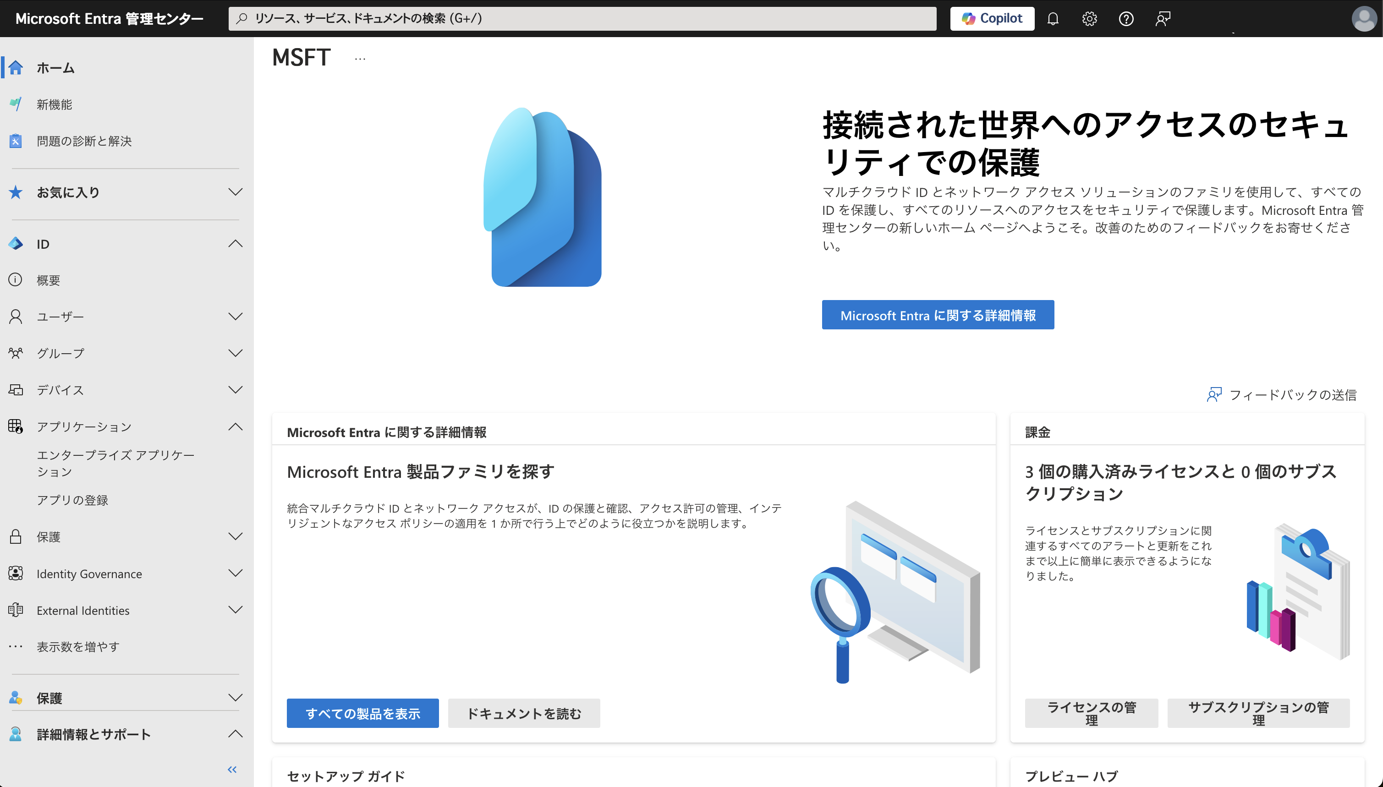Select 表示数を増やす in sidebar
This screenshot has width=1383, height=787.
point(78,646)
